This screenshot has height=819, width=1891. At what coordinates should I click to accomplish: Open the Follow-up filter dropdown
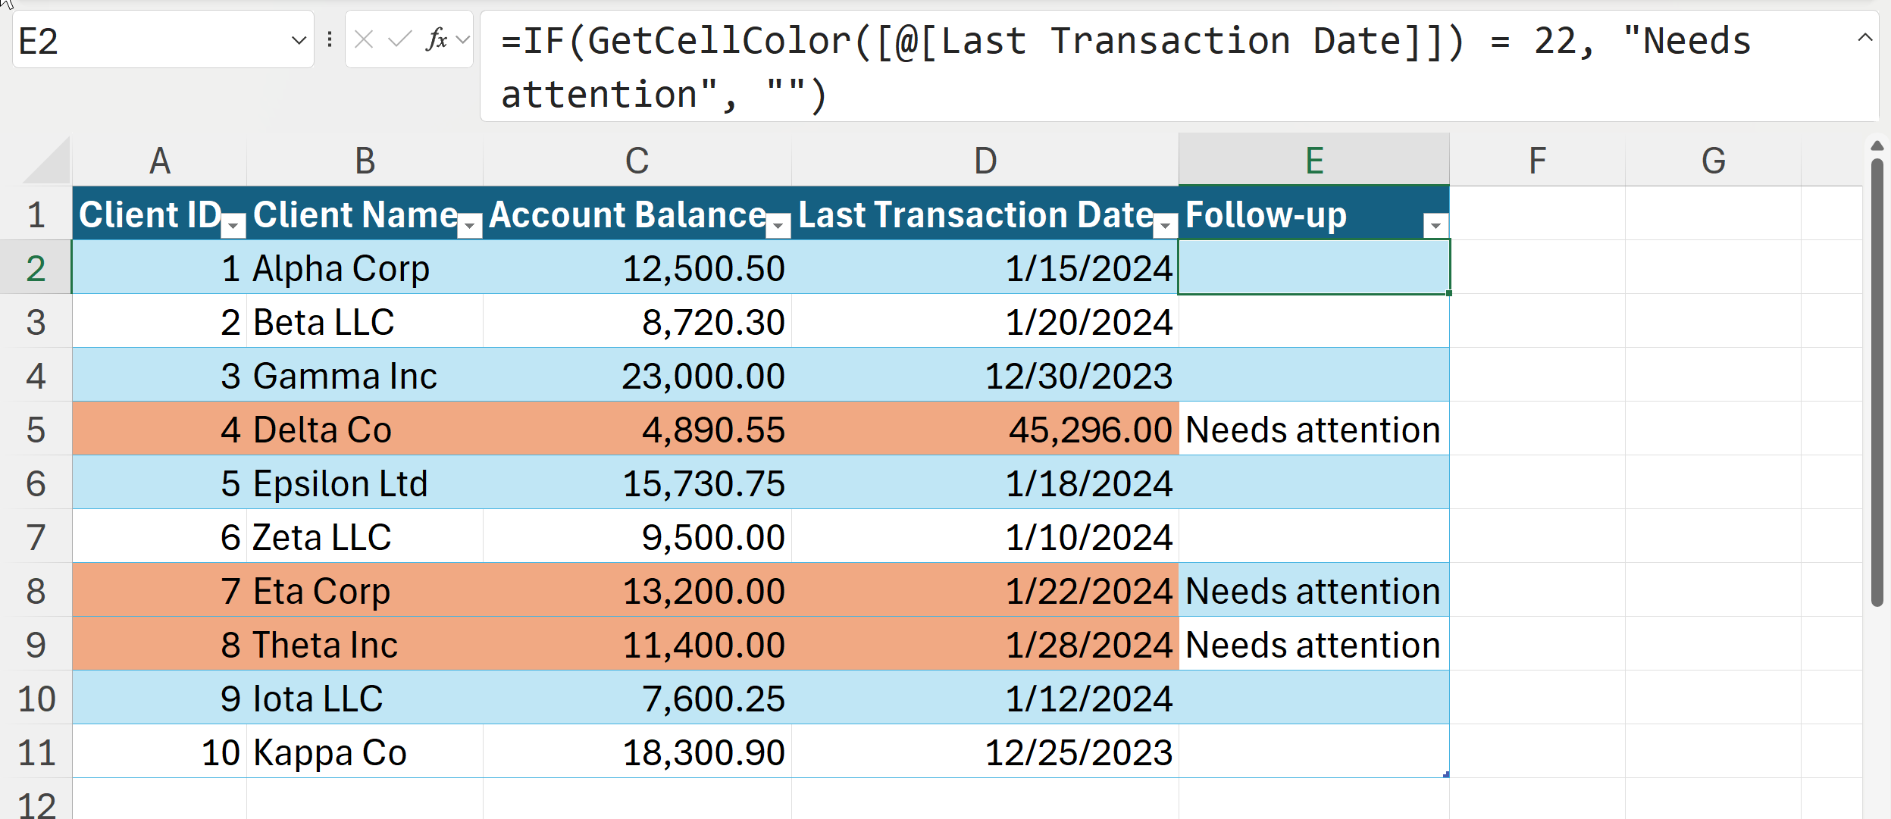click(1435, 226)
